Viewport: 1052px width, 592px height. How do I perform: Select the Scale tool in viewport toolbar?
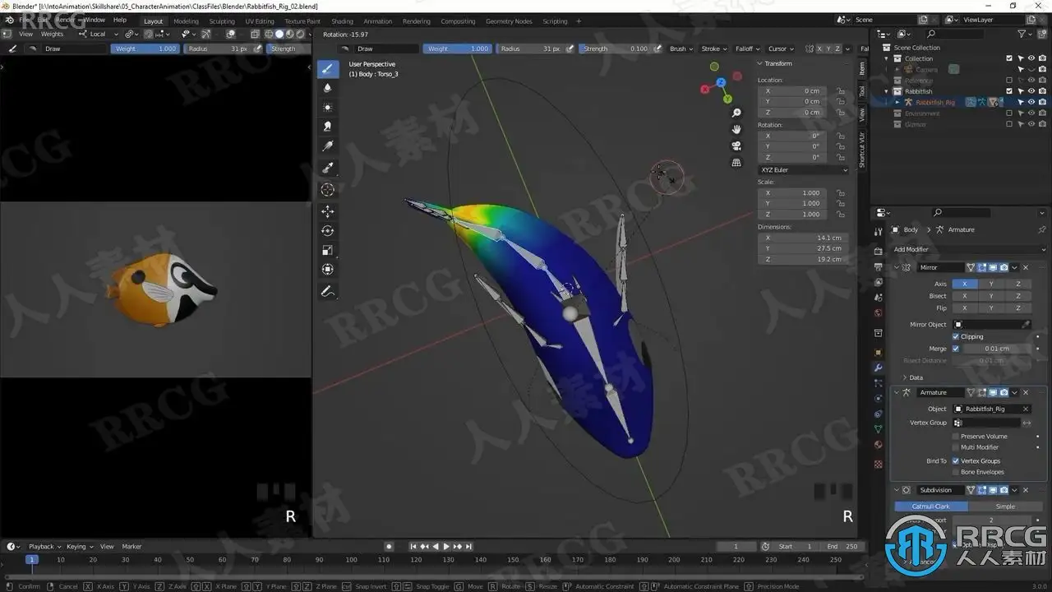(328, 250)
